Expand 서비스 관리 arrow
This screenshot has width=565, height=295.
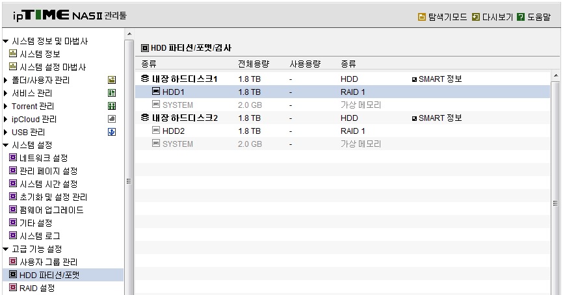[x=5, y=93]
